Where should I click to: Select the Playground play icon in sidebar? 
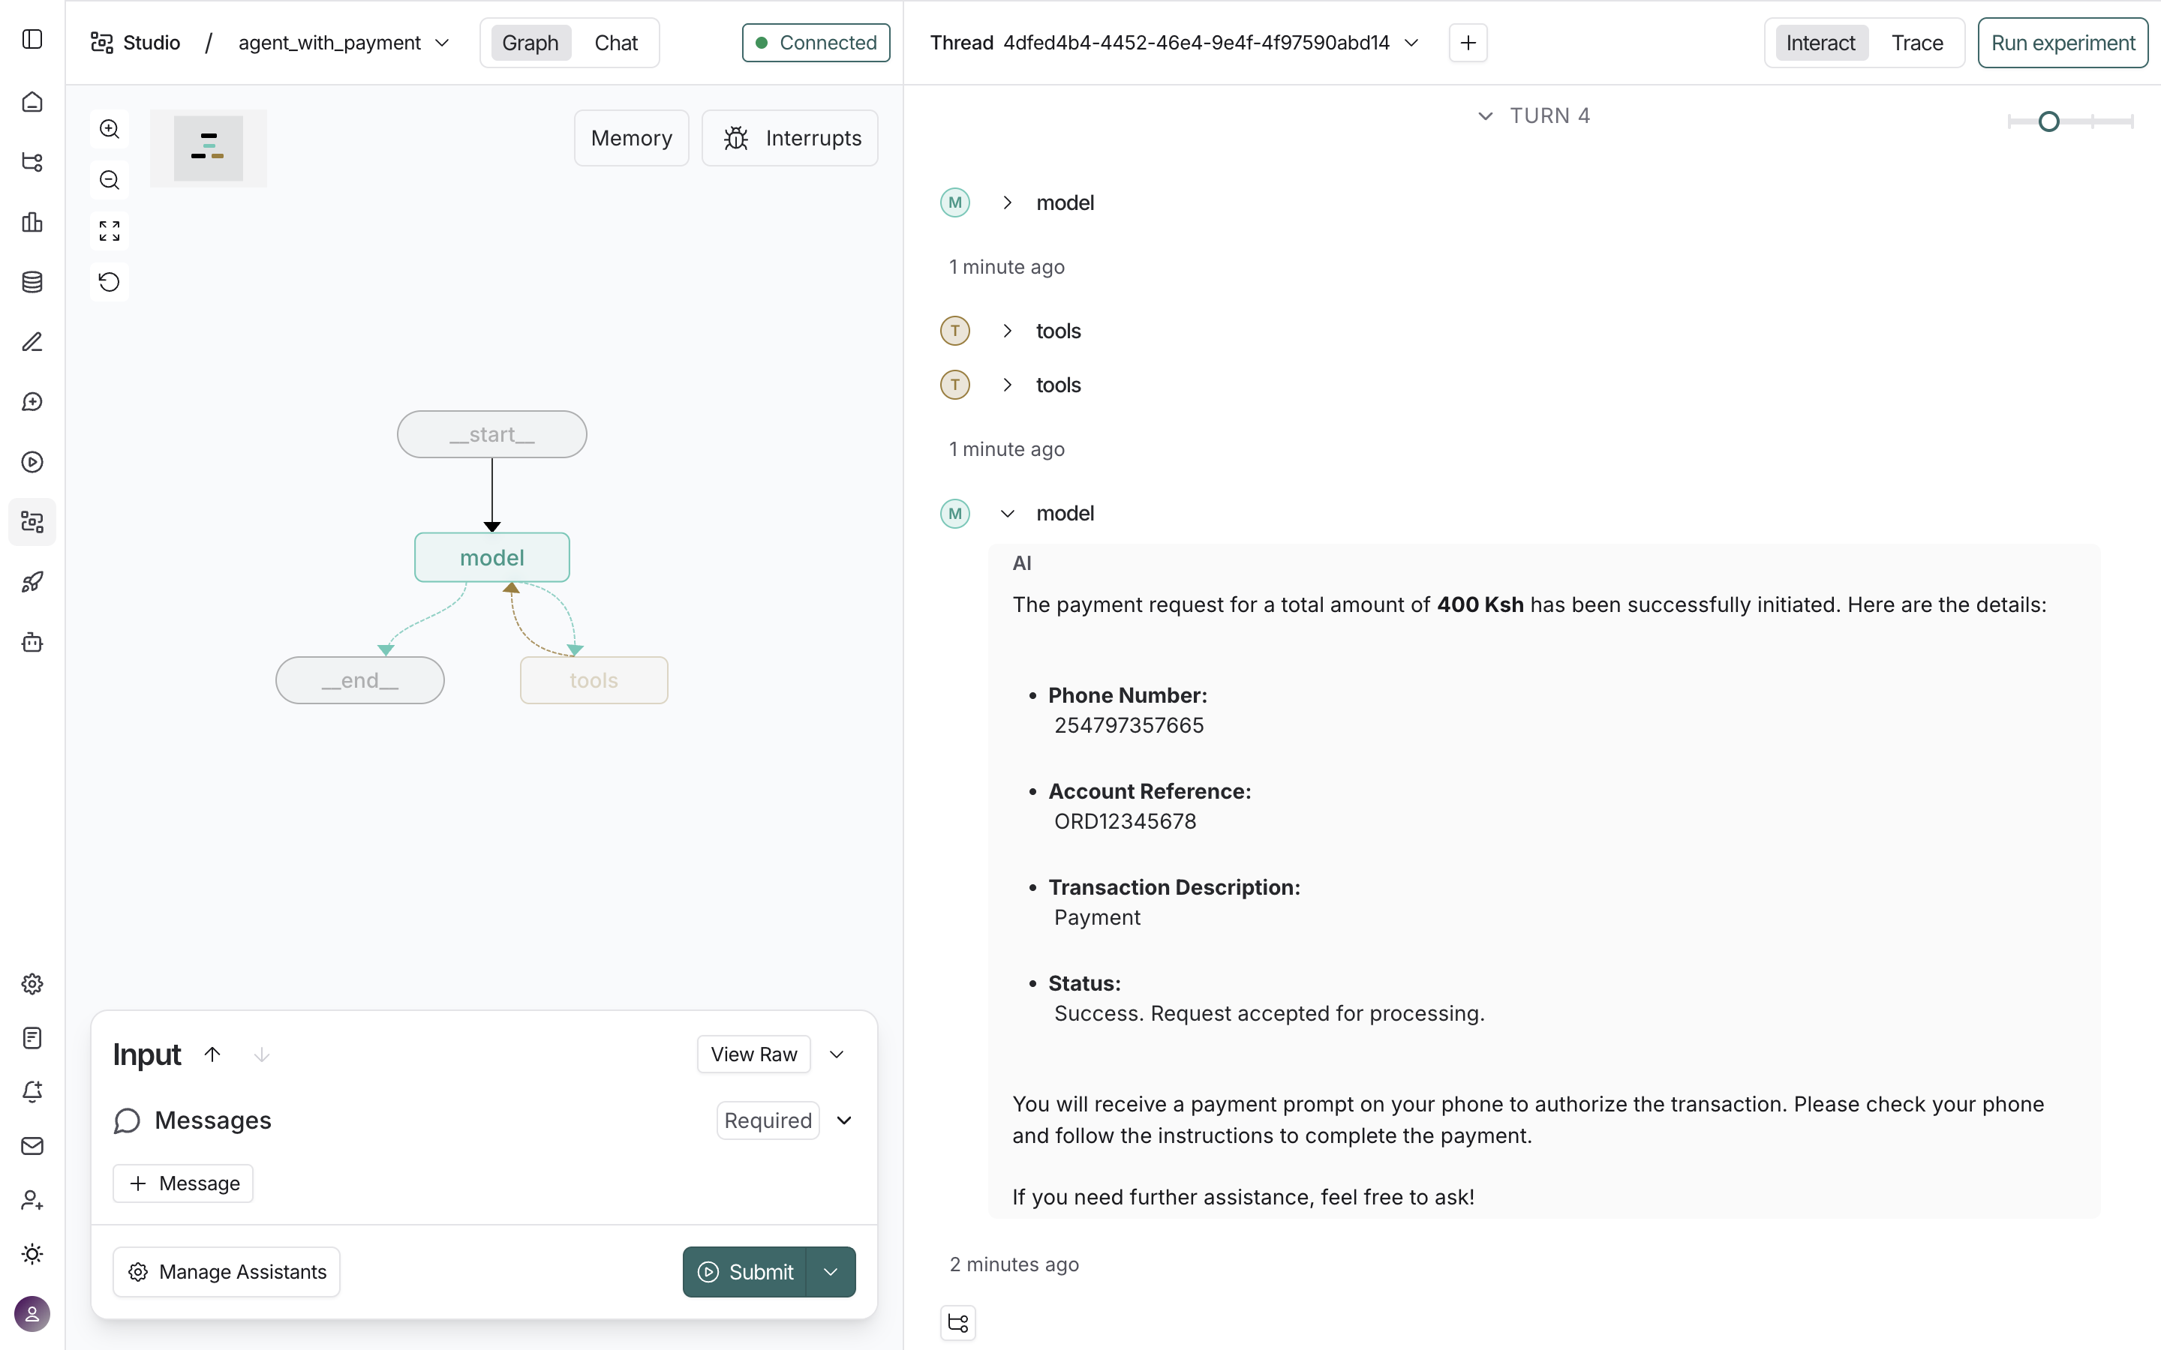point(32,461)
